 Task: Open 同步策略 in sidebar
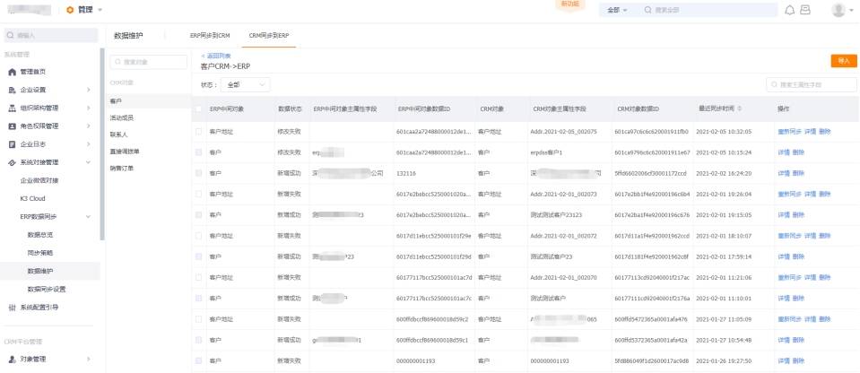pyautogui.click(x=40, y=253)
